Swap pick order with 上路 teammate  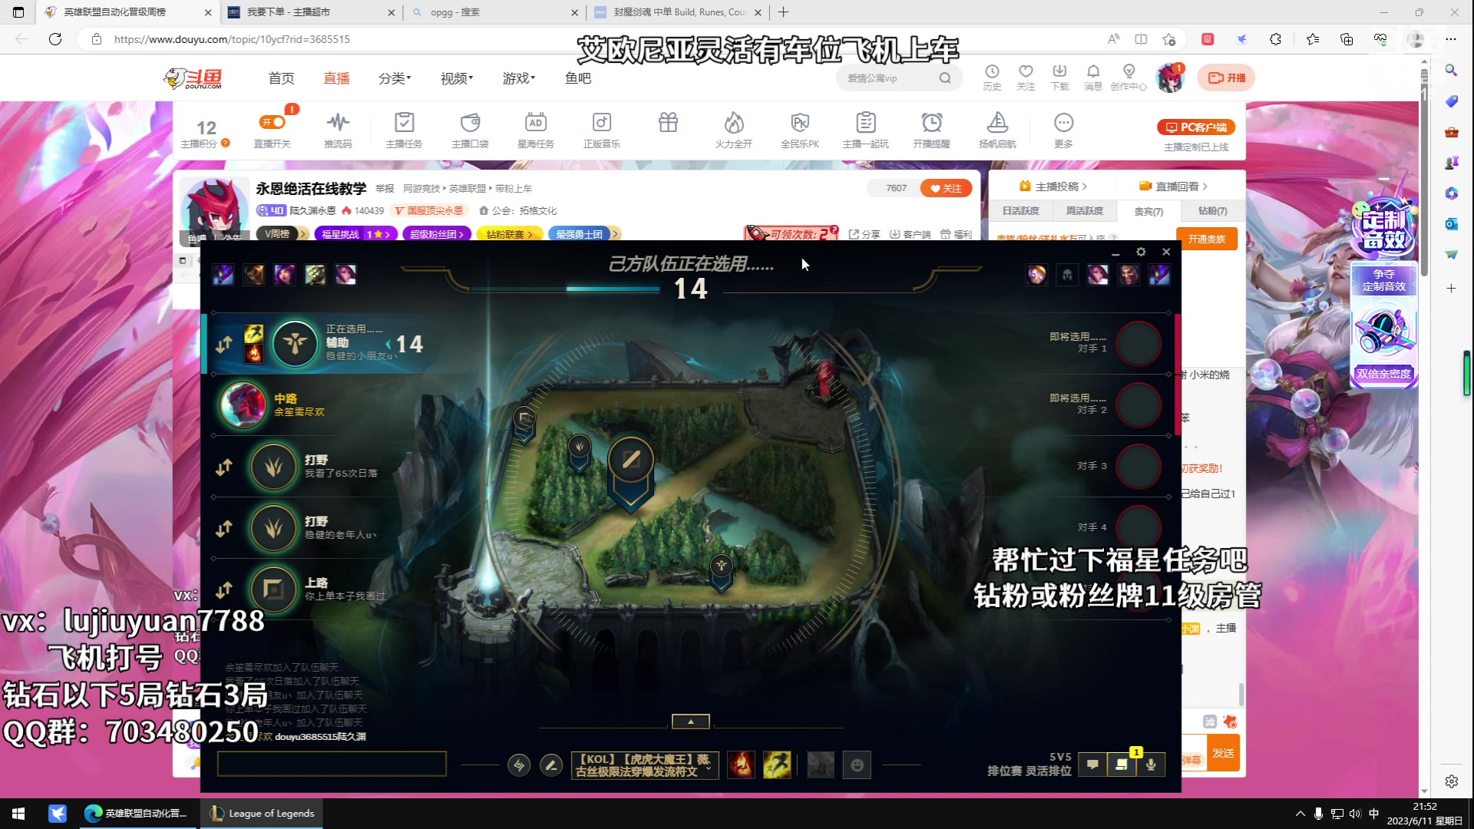pyautogui.click(x=223, y=590)
